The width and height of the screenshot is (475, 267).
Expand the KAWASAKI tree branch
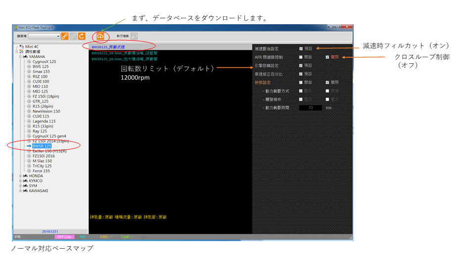pyautogui.click(x=21, y=191)
